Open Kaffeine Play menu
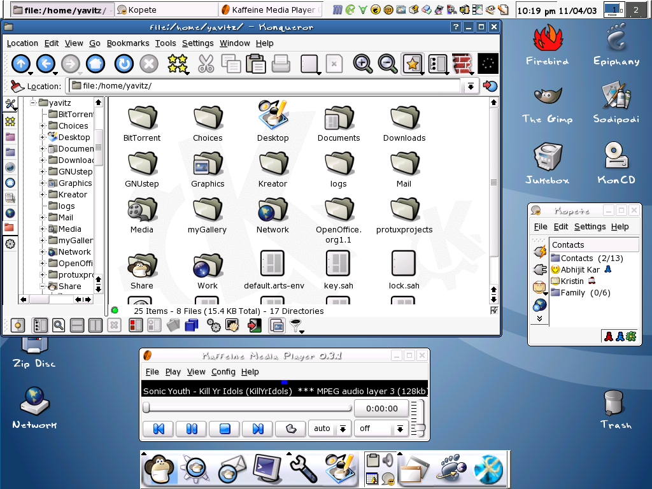 [x=173, y=372]
